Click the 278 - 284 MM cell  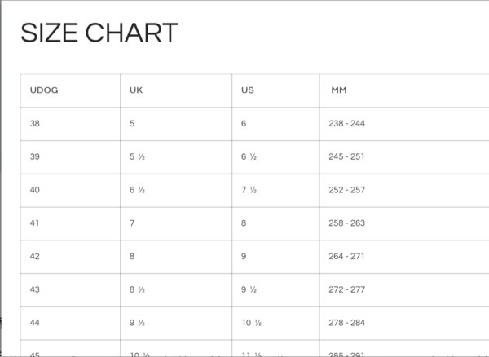tap(348, 323)
